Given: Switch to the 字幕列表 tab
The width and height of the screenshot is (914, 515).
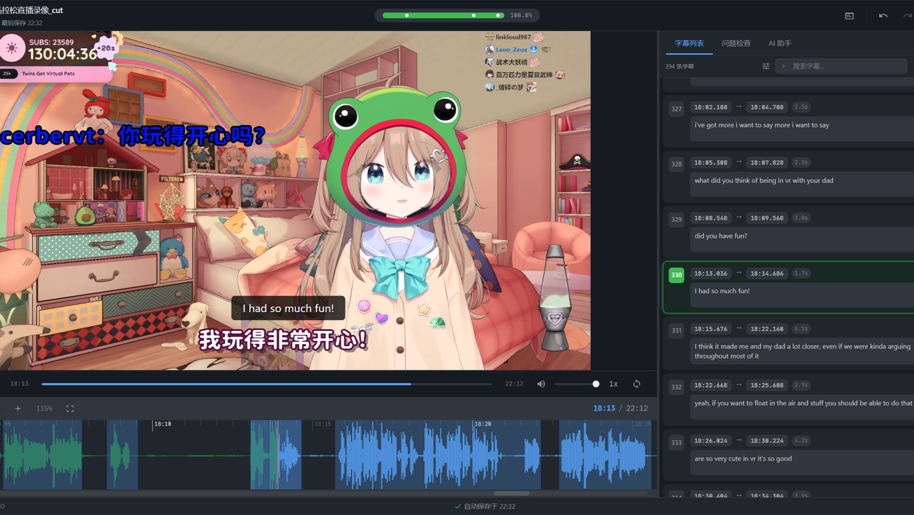Looking at the screenshot, I should (689, 43).
